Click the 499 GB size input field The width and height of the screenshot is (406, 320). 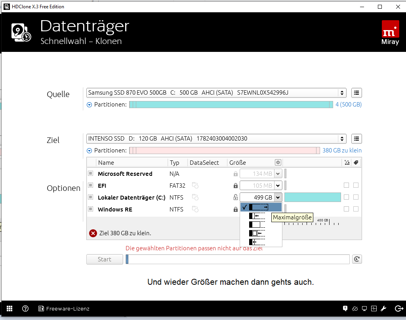257,198
